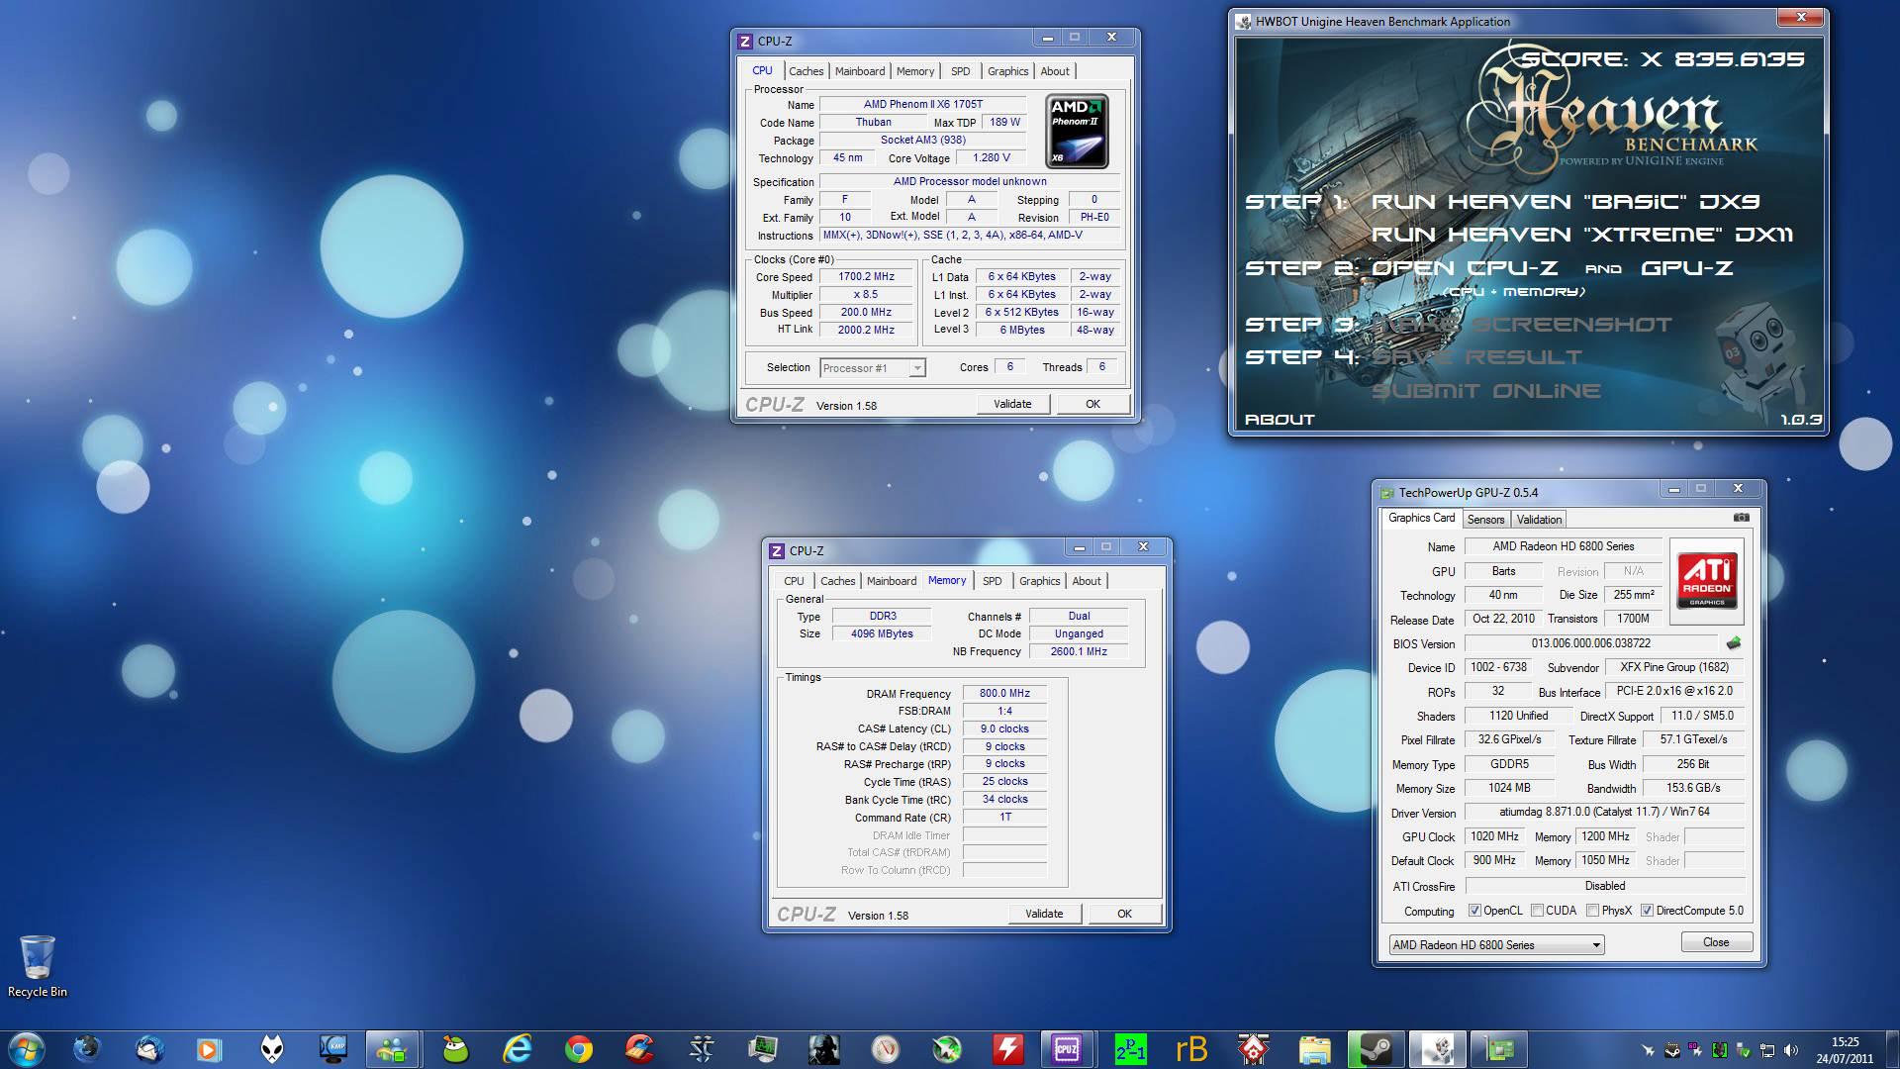Switch to Validation tab in GPU-Z
The width and height of the screenshot is (1900, 1069).
(x=1539, y=520)
